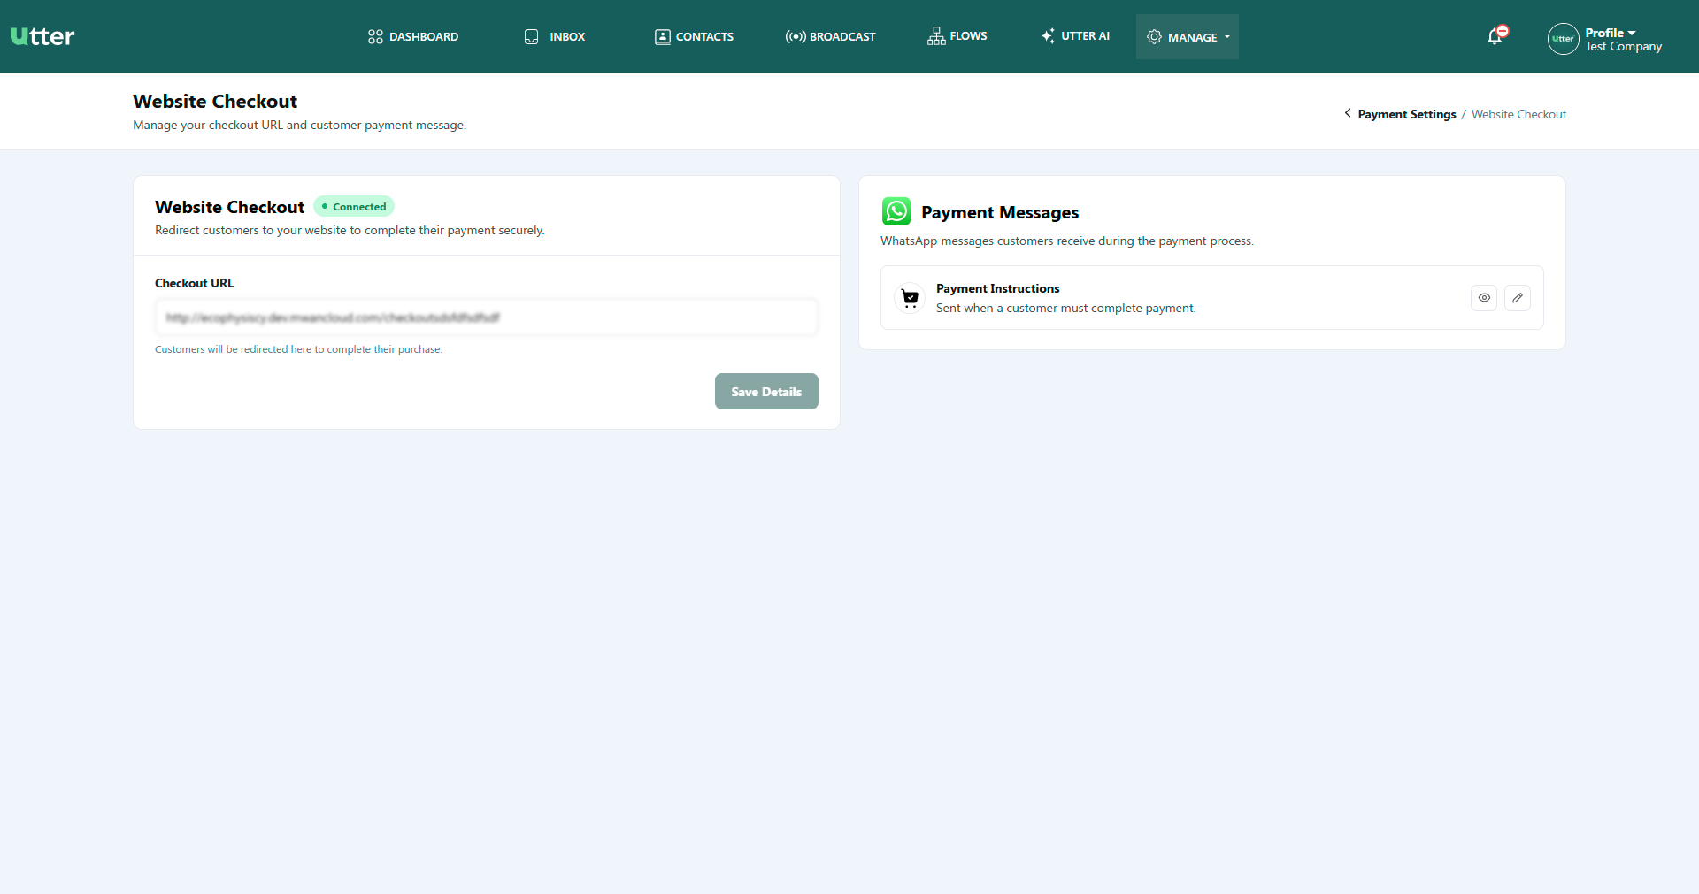
Task: Preview Payment Instructions with the eye icon
Action: point(1484,298)
